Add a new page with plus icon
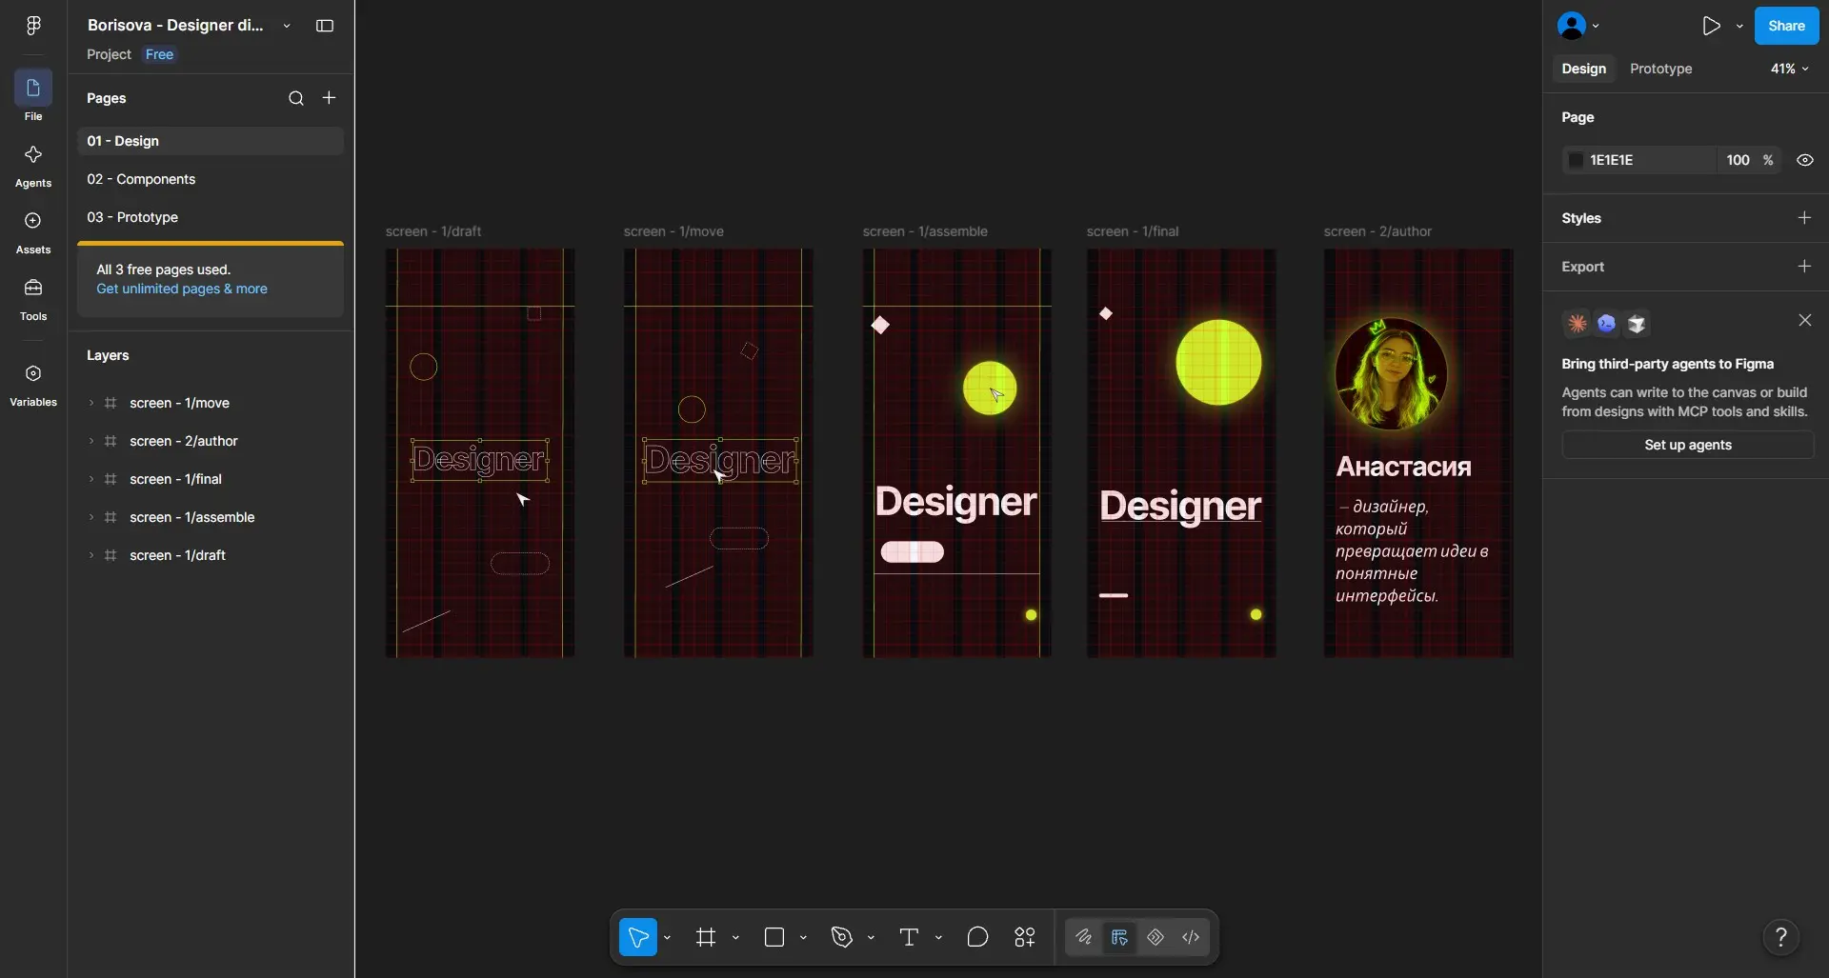 (x=329, y=98)
